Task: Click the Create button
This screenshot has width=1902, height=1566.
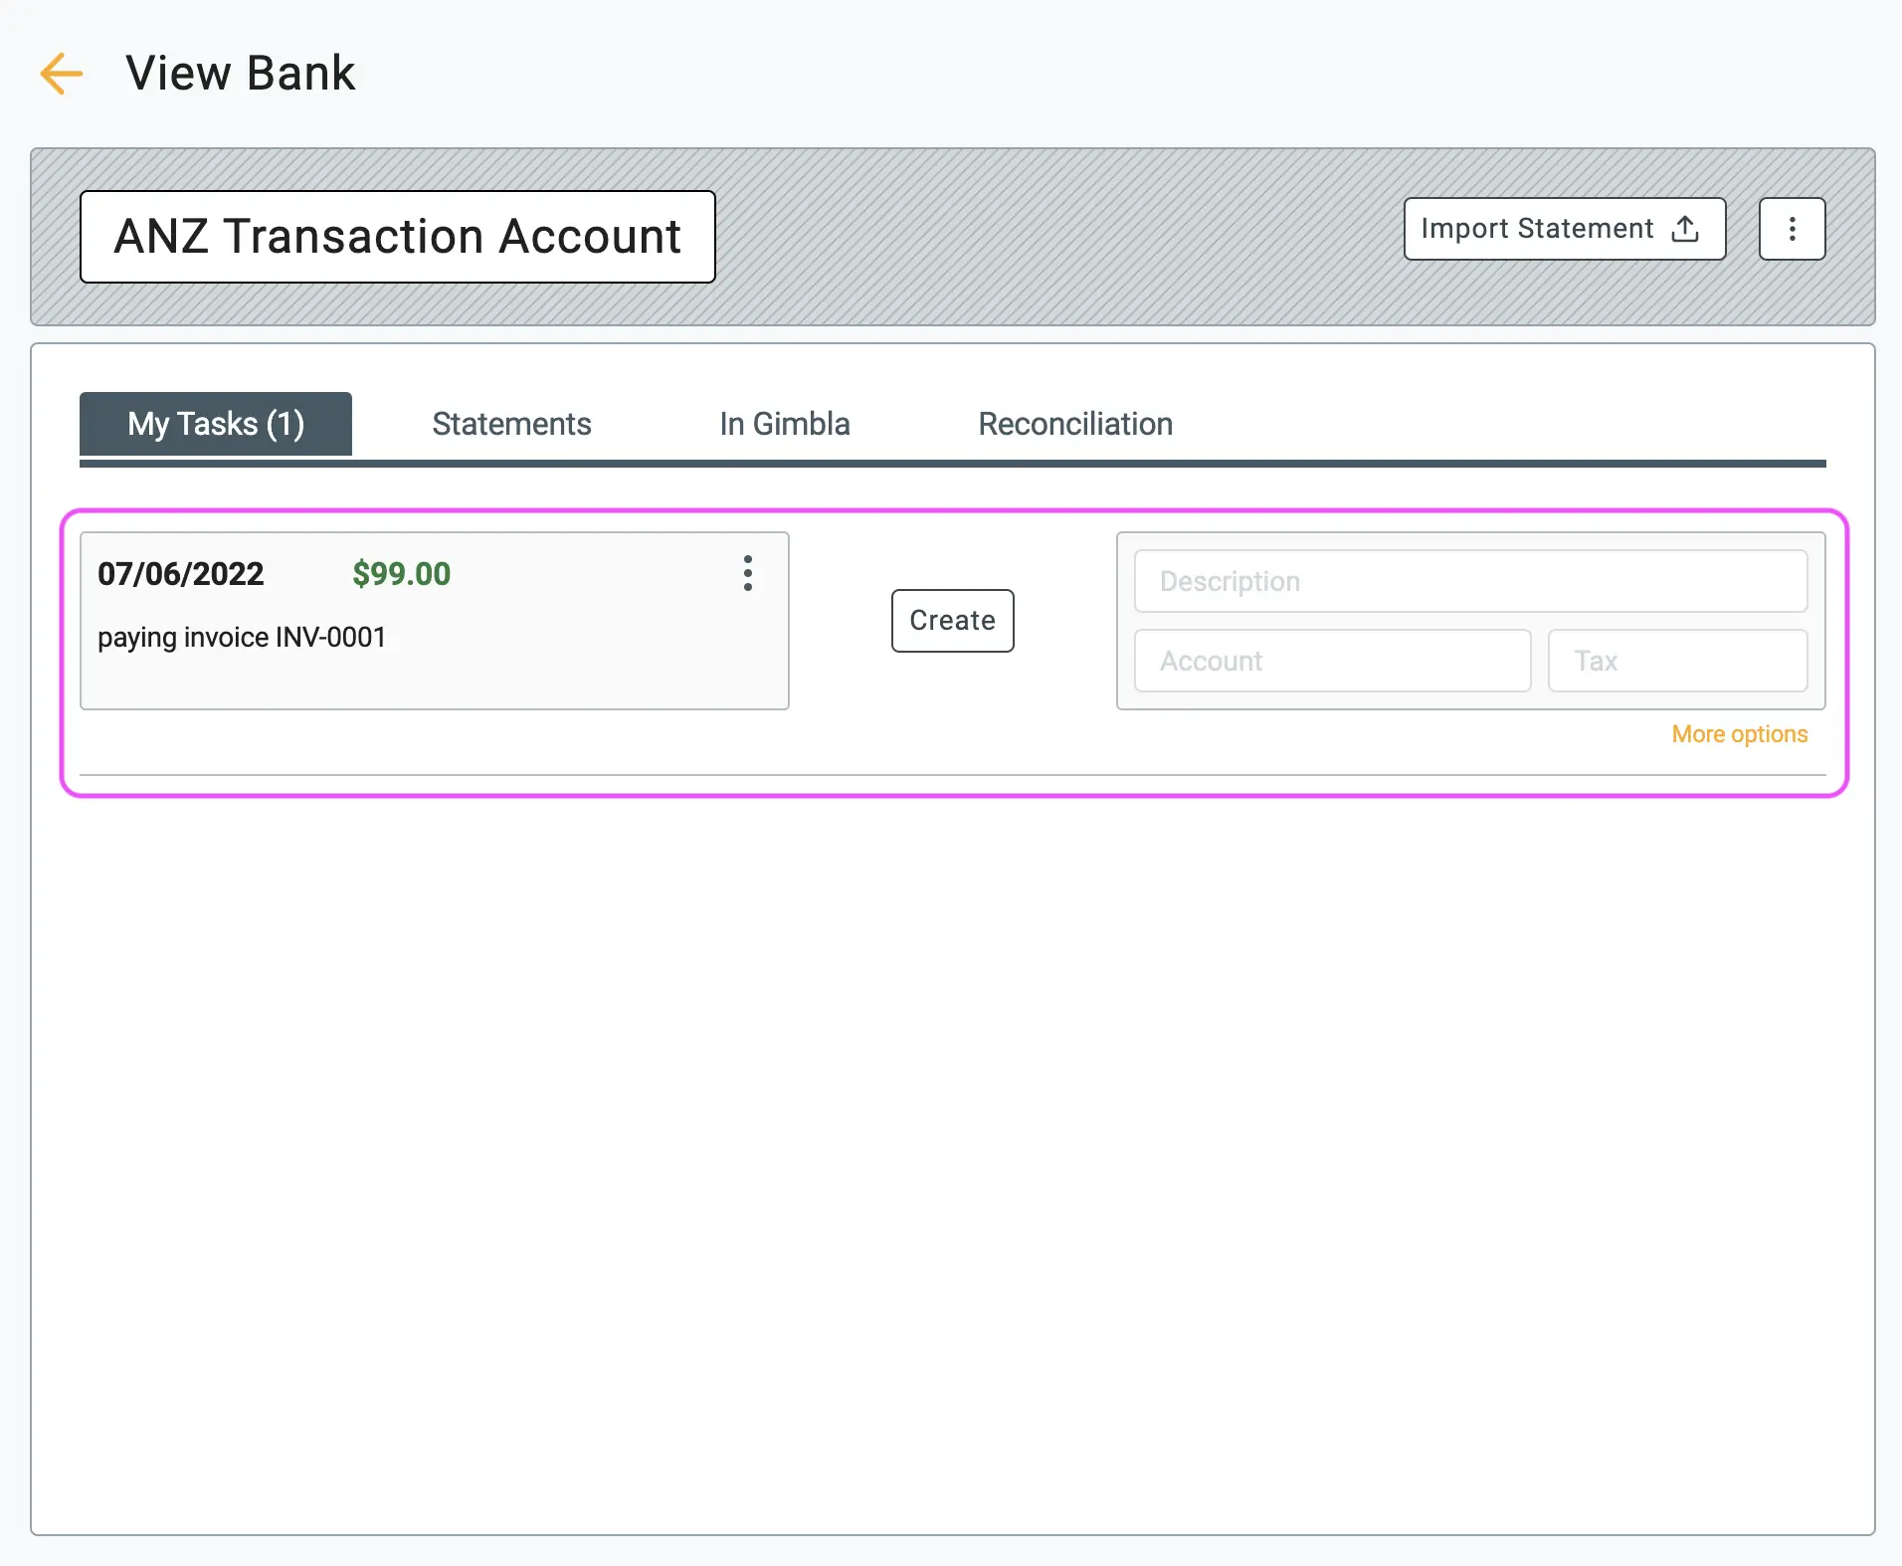Action: pos(952,621)
